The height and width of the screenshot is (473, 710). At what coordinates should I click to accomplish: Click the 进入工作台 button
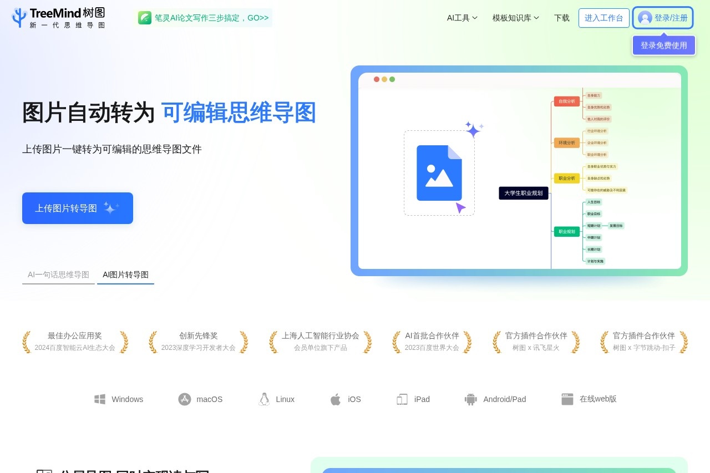603,18
